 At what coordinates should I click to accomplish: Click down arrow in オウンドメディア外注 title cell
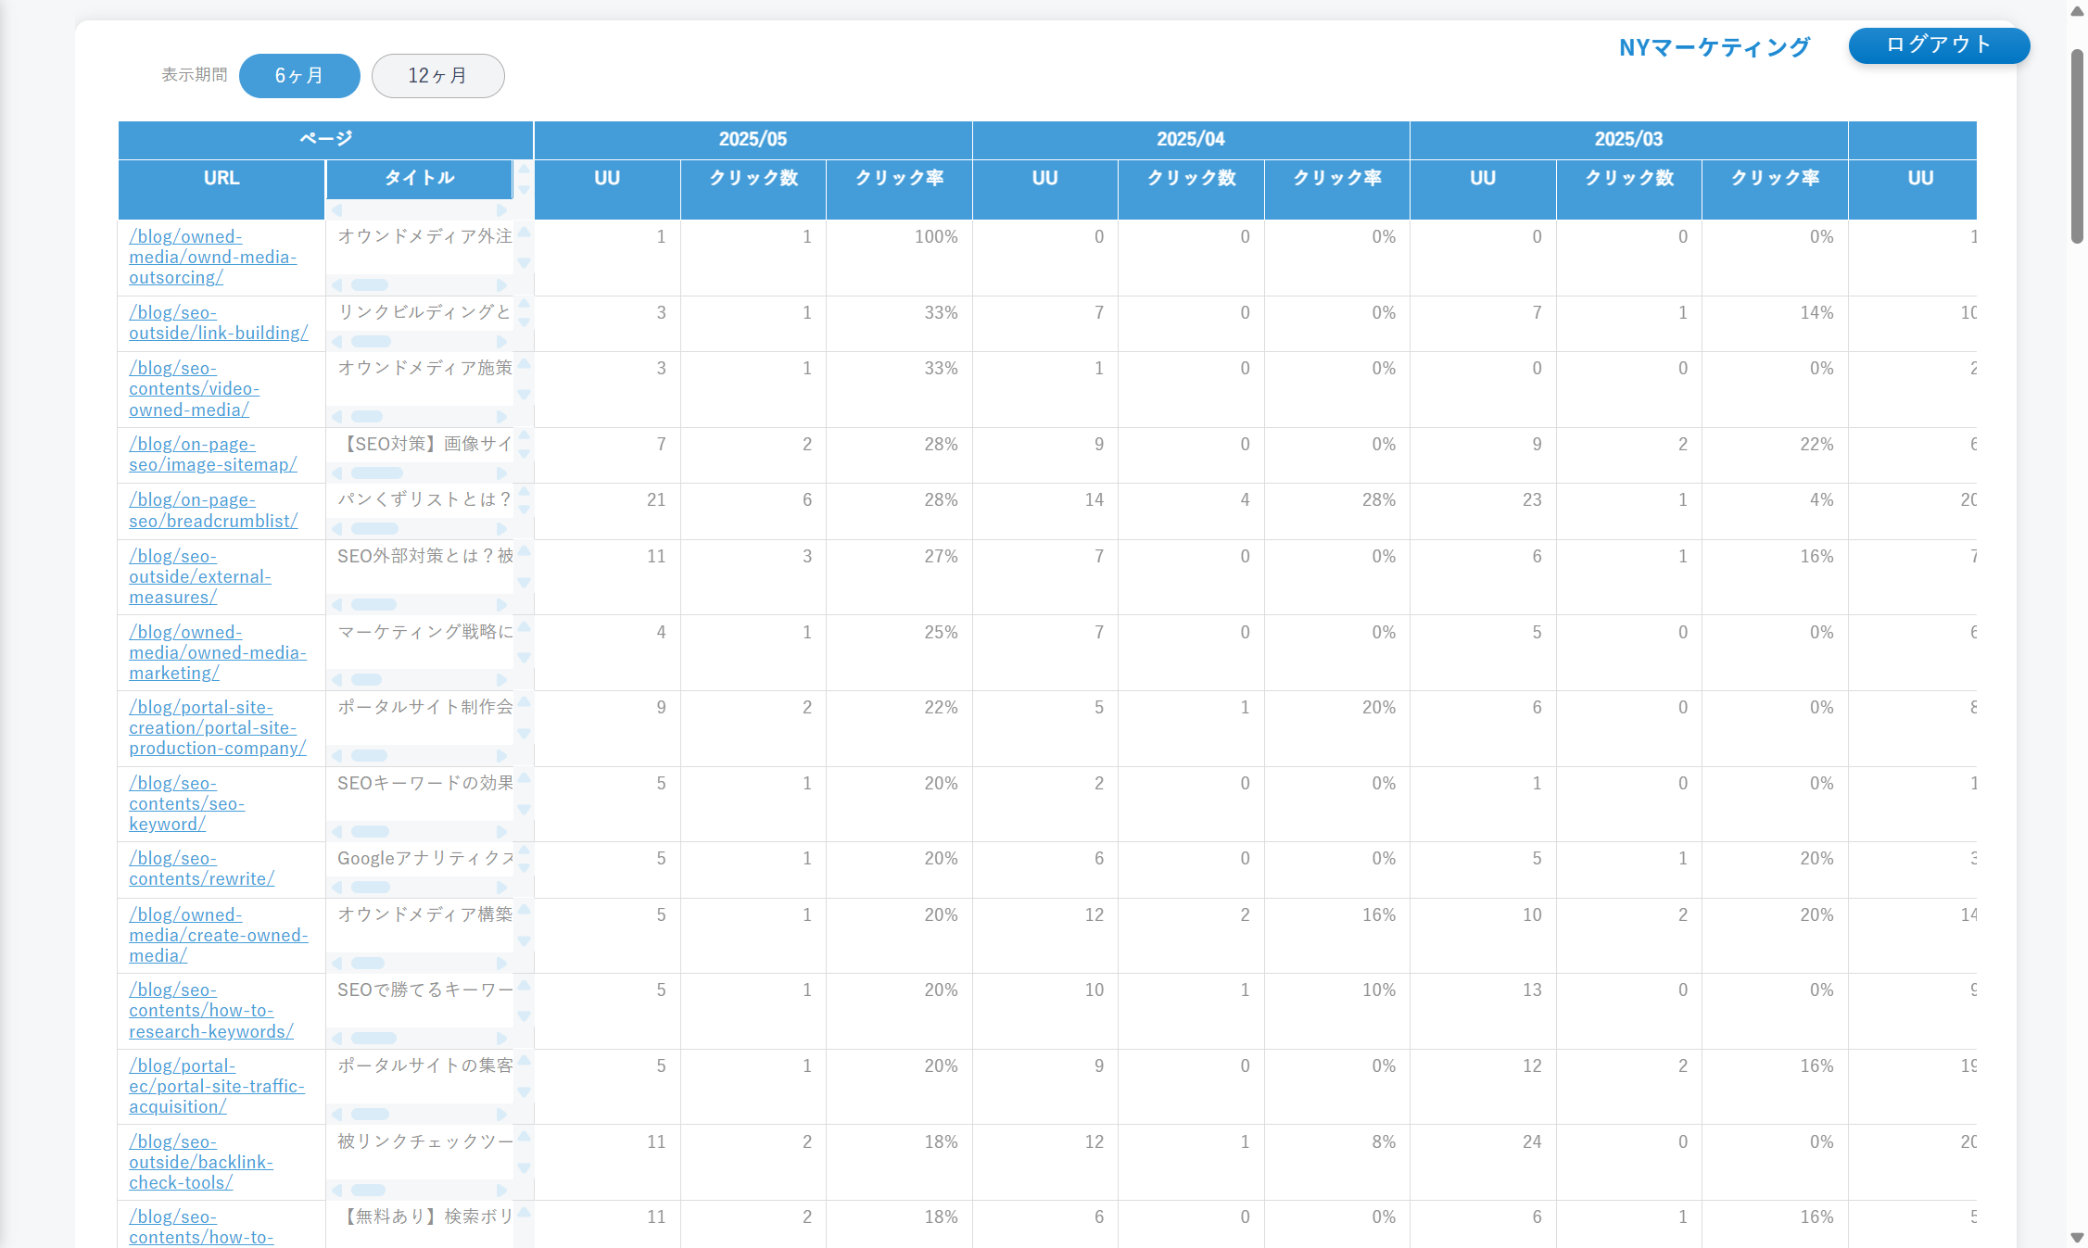524,263
